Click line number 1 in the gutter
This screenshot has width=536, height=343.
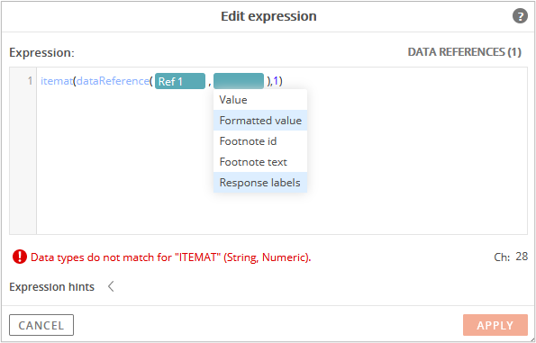tap(30, 81)
